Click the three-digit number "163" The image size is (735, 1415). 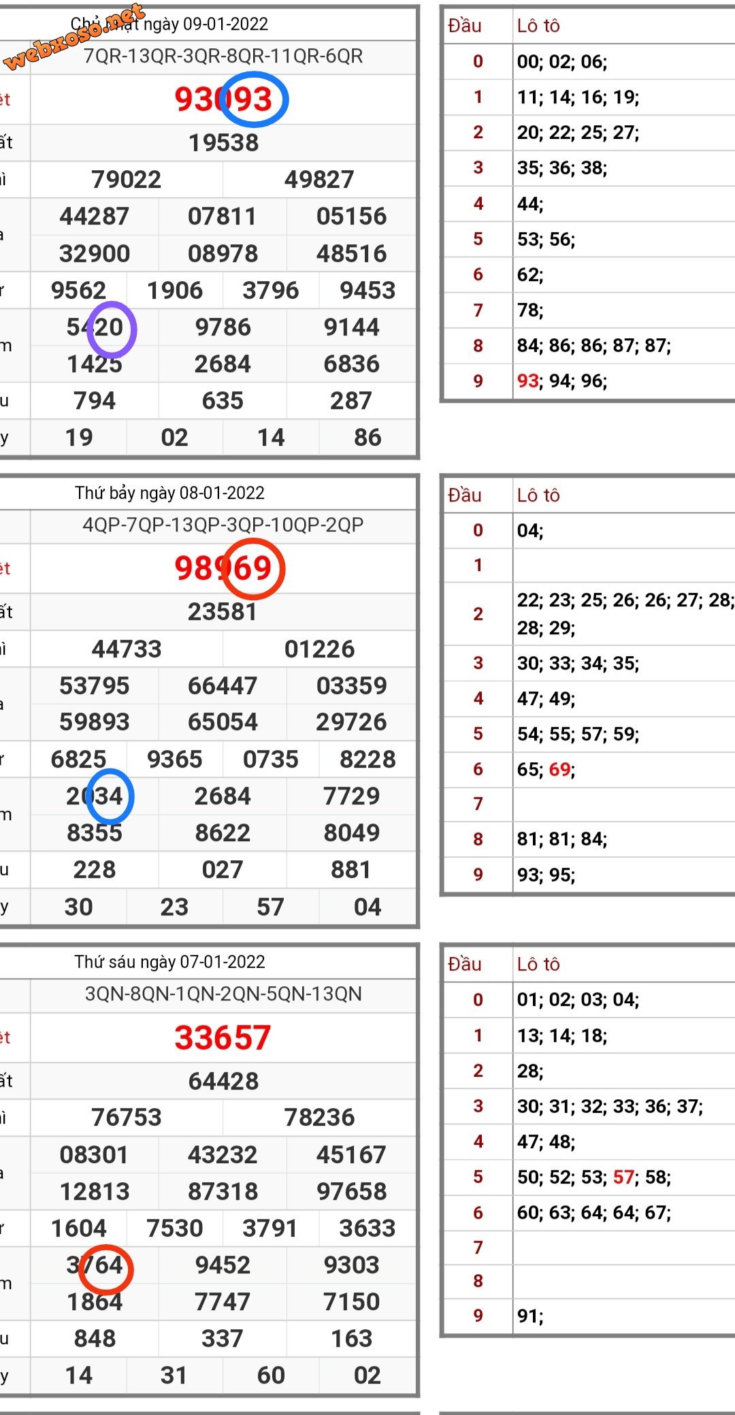351,1339
